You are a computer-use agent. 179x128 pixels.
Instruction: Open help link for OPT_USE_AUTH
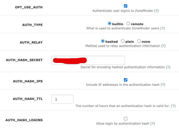point(156,11)
